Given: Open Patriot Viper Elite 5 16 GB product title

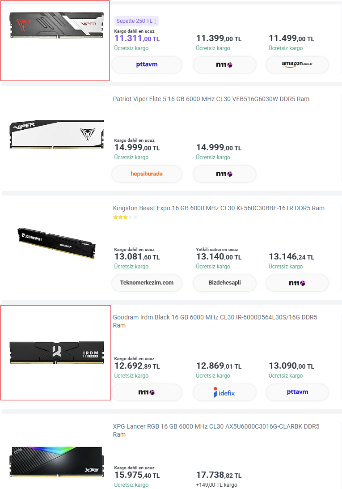Looking at the screenshot, I should pyautogui.click(x=211, y=99).
